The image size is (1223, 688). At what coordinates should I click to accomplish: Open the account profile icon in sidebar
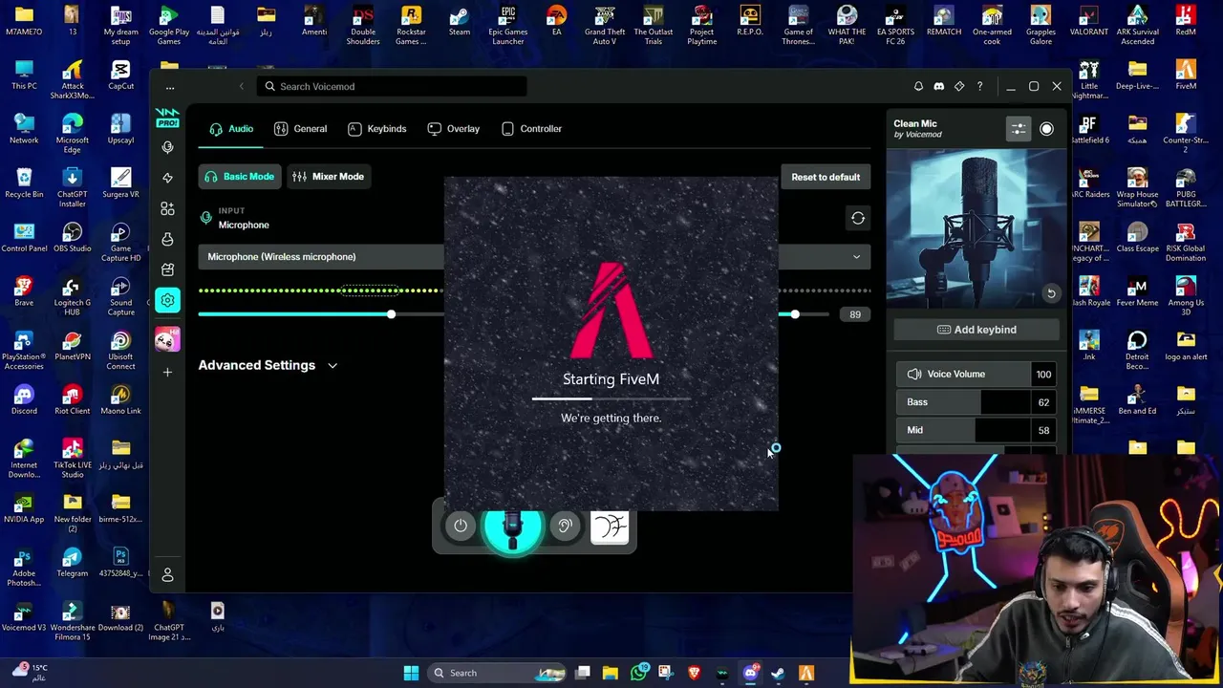pyautogui.click(x=167, y=574)
